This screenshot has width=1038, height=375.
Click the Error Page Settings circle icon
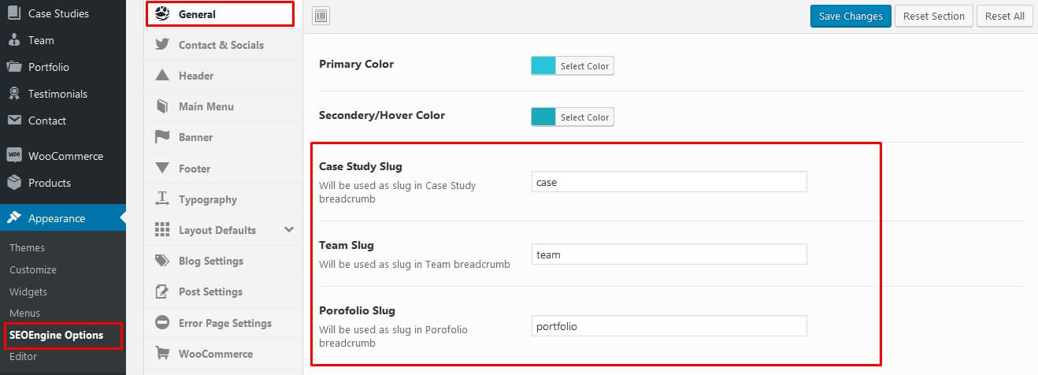[x=162, y=323]
